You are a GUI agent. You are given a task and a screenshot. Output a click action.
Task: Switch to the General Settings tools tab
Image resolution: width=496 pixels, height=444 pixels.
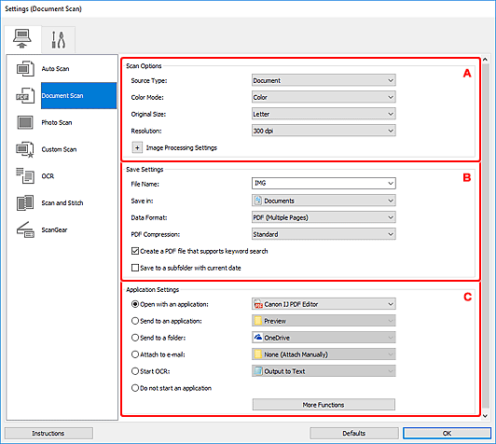[59, 39]
